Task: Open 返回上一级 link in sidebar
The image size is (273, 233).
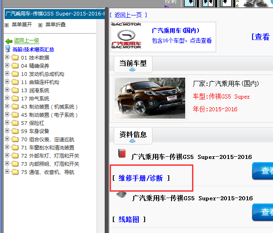Action: pyautogui.click(x=26, y=41)
